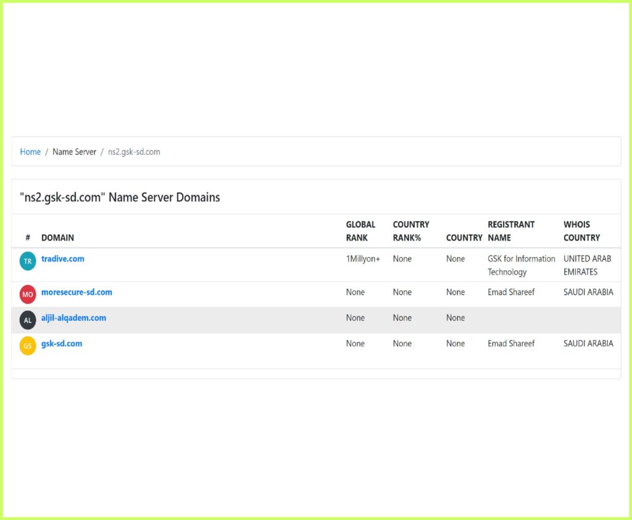Click the Name Server breadcrumb item

(x=74, y=152)
